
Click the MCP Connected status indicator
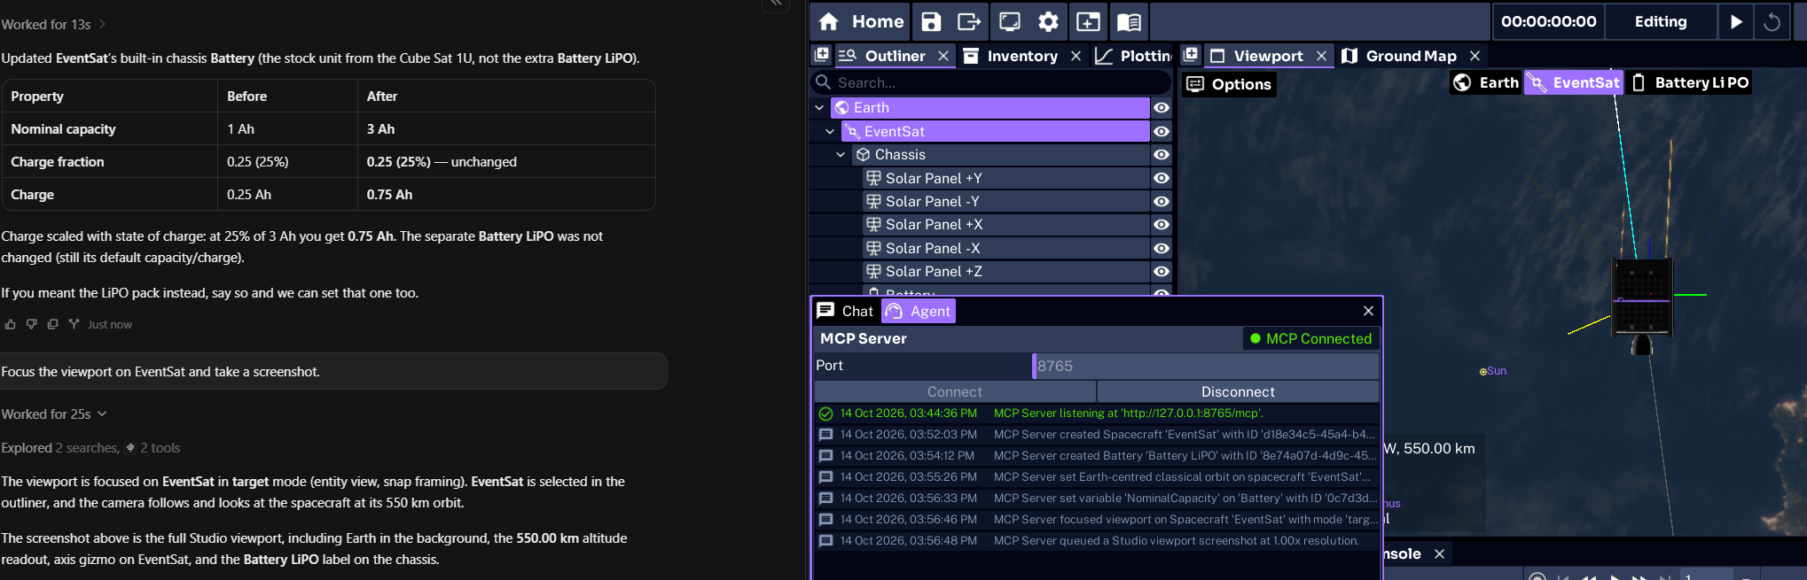pos(1310,338)
